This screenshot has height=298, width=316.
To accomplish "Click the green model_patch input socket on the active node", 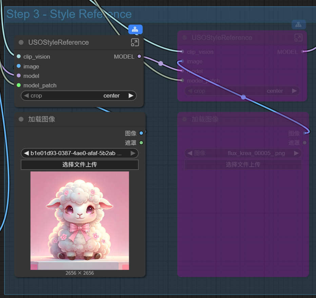I will click(19, 85).
